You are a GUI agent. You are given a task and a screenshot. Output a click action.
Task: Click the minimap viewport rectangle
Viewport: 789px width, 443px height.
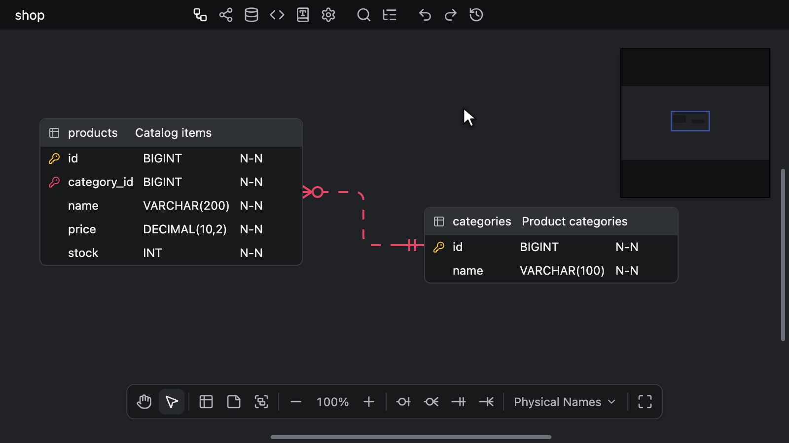690,121
